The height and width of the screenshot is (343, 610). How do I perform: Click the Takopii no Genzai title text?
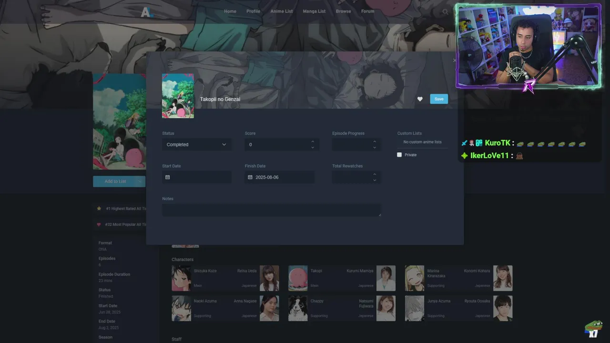point(220,99)
